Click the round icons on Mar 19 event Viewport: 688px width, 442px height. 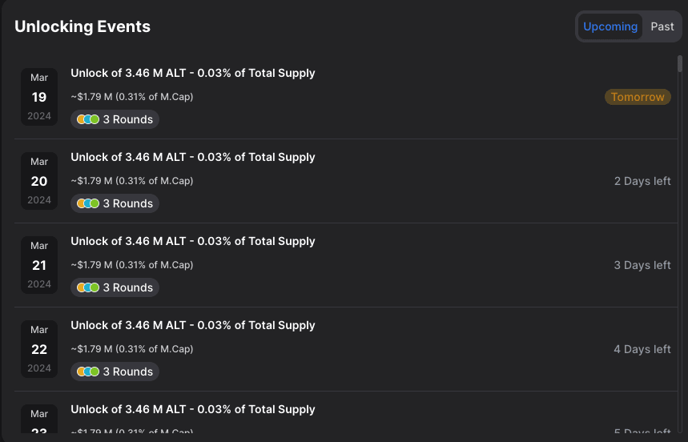click(x=88, y=119)
